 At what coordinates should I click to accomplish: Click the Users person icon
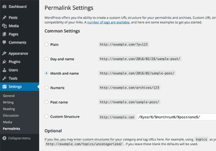pos(4,70)
